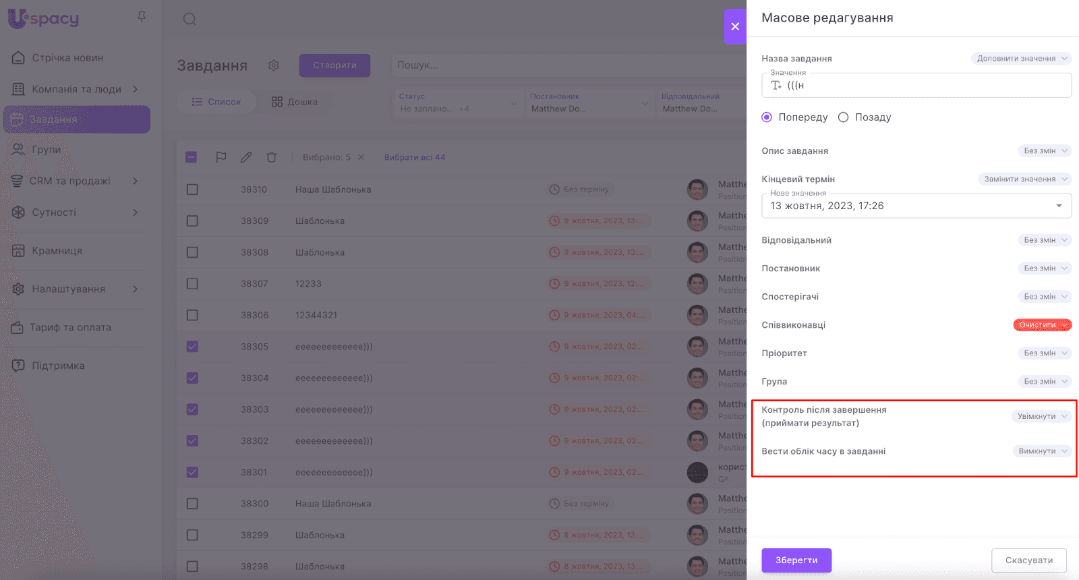Click the Зберегти button
This screenshot has width=1079, height=580.
(796, 560)
